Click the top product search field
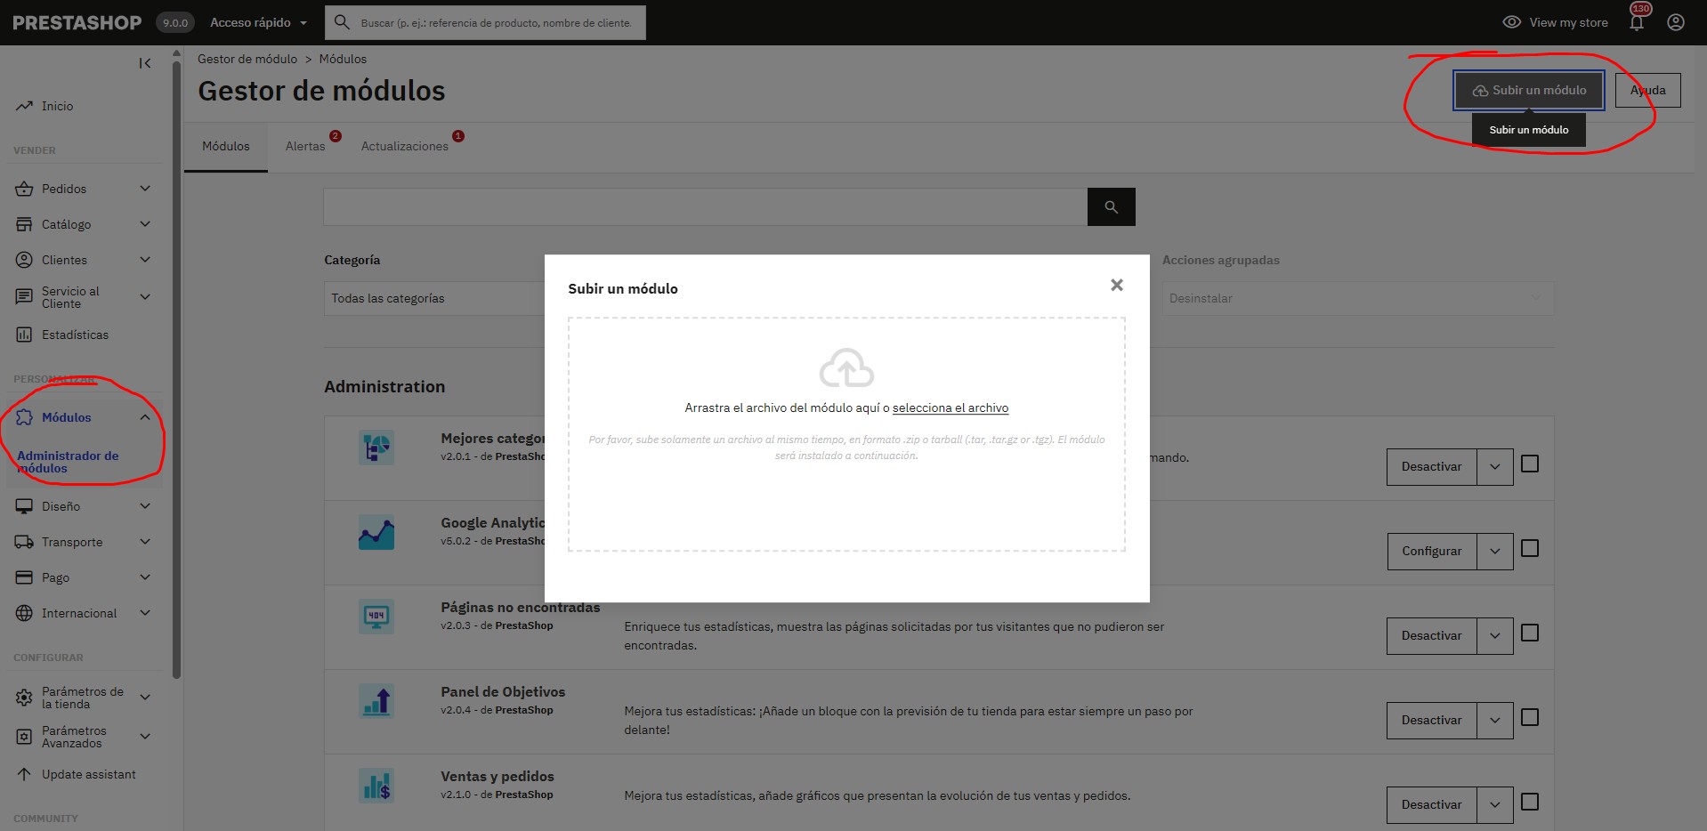Screen dimensions: 1707x831 496,23
